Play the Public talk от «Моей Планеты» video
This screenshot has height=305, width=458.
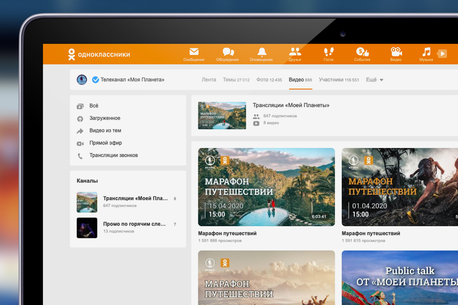(x=400, y=278)
